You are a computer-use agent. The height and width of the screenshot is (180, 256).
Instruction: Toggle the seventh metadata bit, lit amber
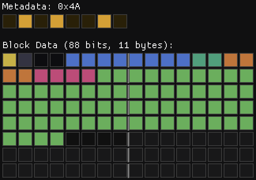tap(104, 21)
